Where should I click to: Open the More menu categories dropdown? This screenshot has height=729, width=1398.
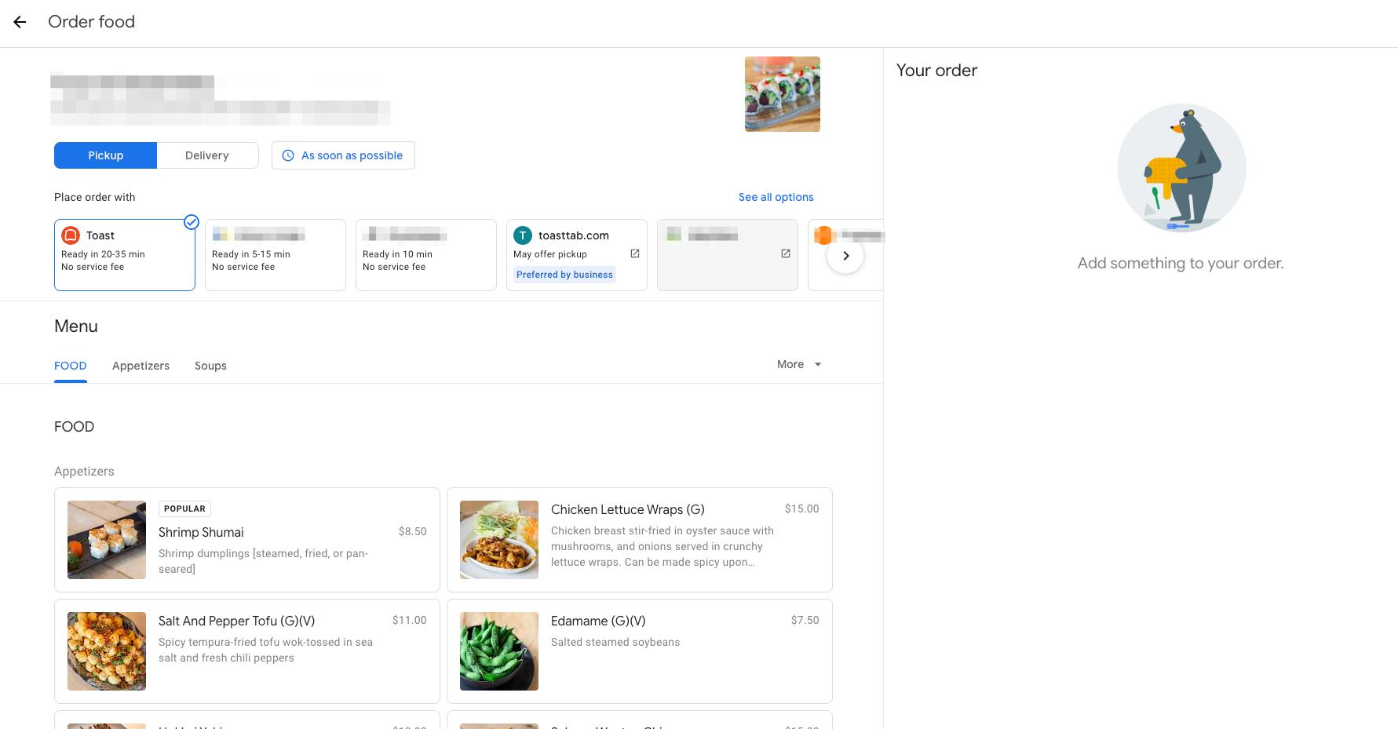pyautogui.click(x=798, y=364)
